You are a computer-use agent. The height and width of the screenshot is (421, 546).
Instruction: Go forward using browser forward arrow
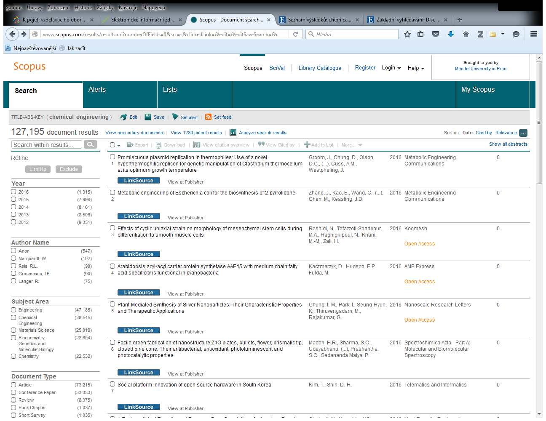pos(24,34)
